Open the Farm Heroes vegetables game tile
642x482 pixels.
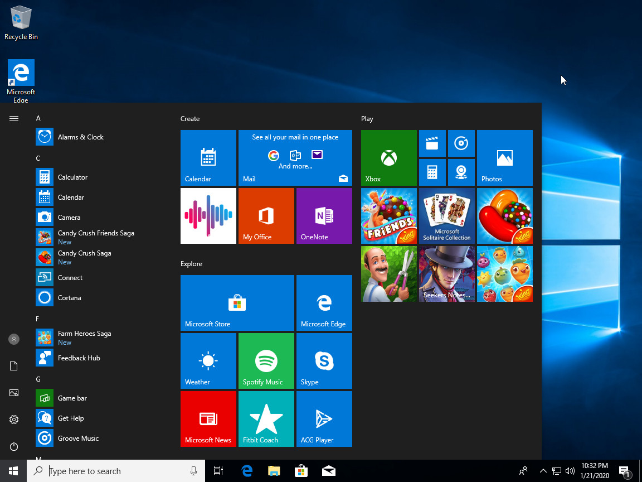click(505, 274)
